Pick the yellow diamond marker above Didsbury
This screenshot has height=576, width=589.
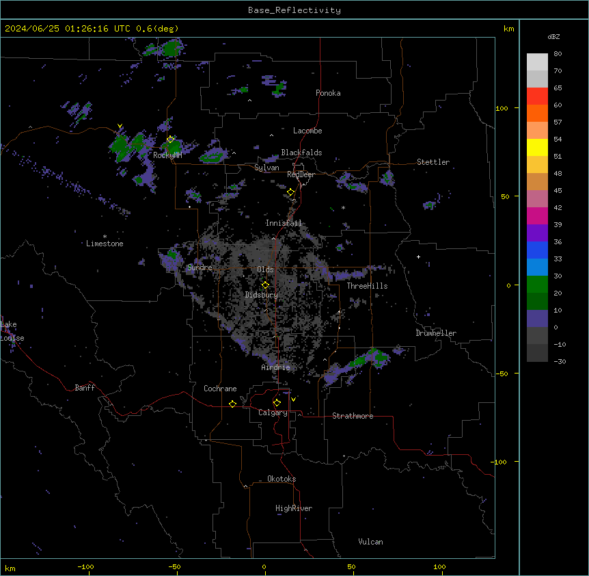(x=265, y=285)
